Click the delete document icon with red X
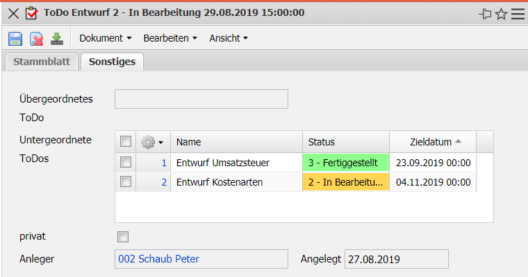The height and width of the screenshot is (277, 528). [x=36, y=39]
